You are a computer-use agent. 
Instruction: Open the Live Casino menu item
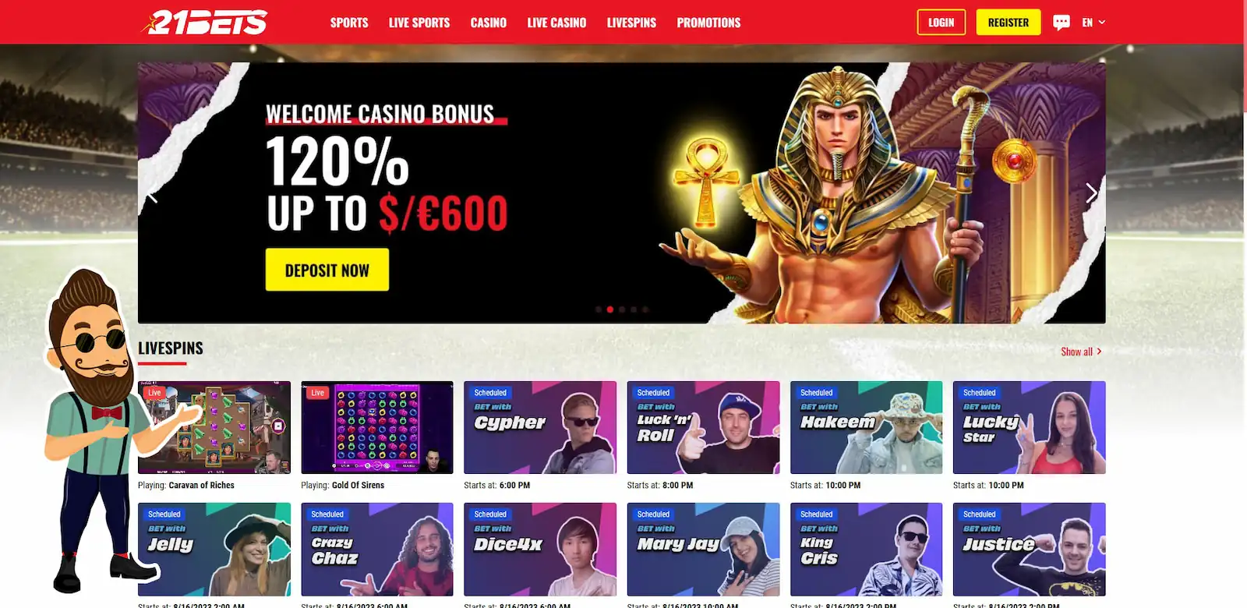556,23
